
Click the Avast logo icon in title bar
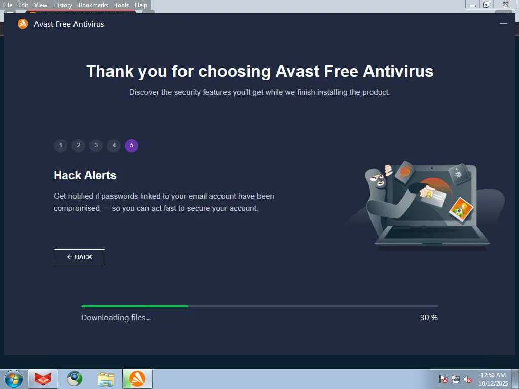coord(23,24)
